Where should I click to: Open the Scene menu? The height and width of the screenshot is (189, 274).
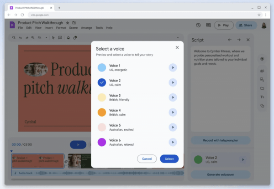click(x=74, y=28)
